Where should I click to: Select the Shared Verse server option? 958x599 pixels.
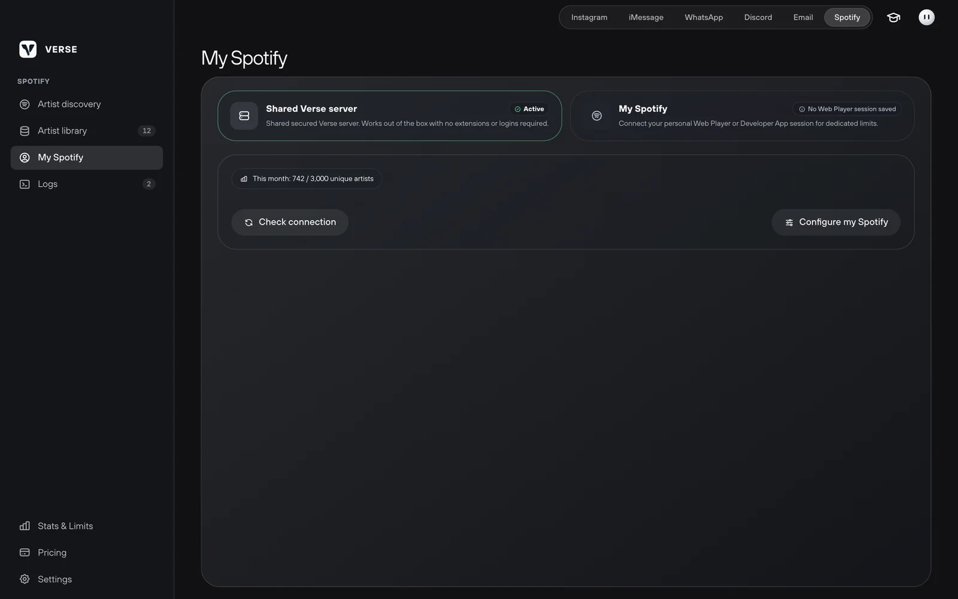[x=390, y=116]
